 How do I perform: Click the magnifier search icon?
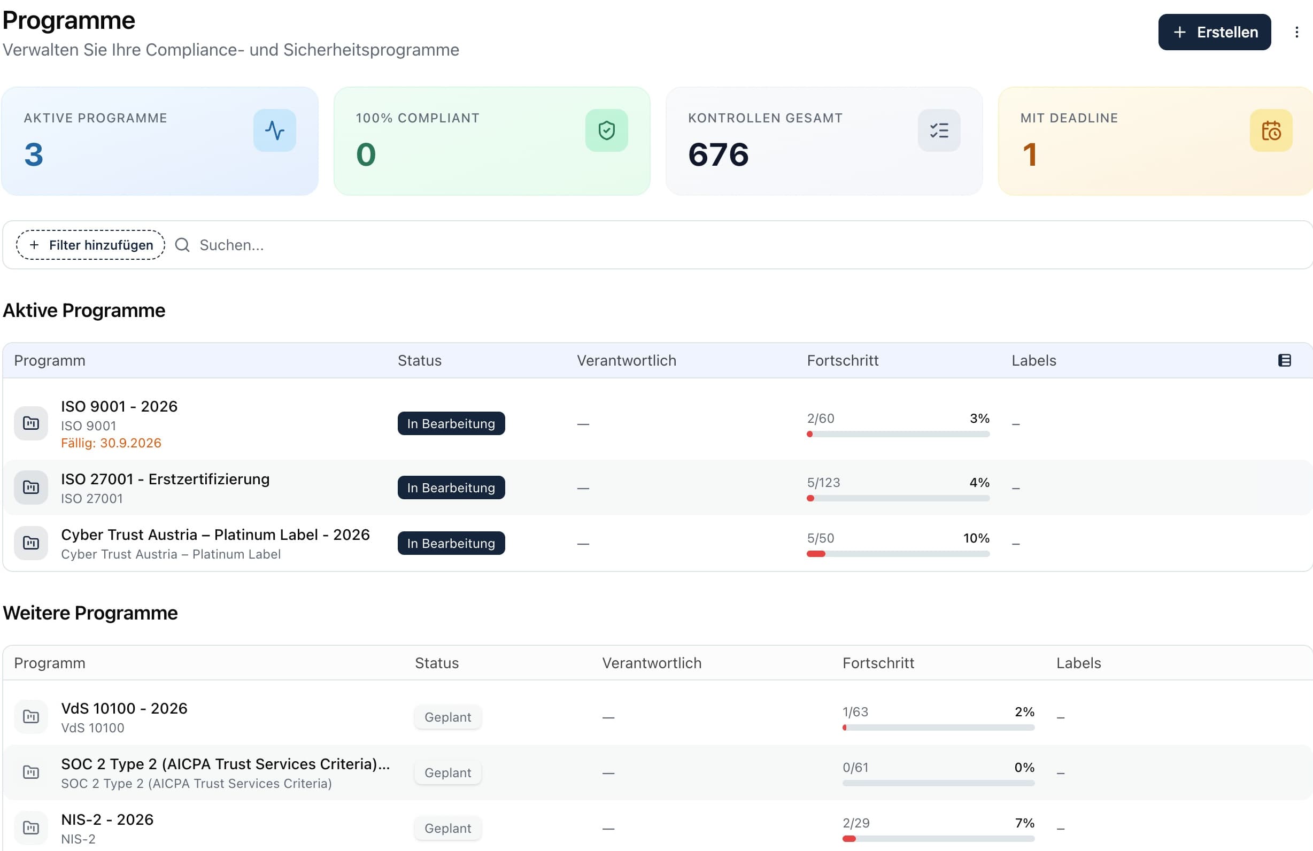pyautogui.click(x=182, y=245)
